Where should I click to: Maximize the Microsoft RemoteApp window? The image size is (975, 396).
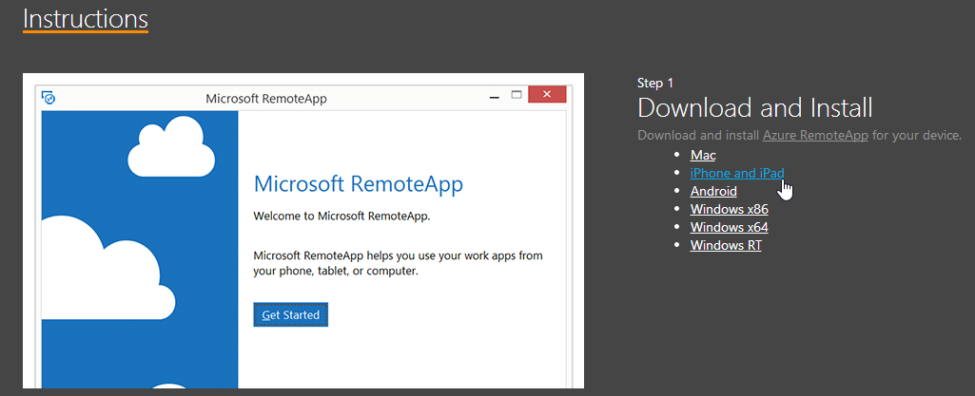(x=516, y=95)
